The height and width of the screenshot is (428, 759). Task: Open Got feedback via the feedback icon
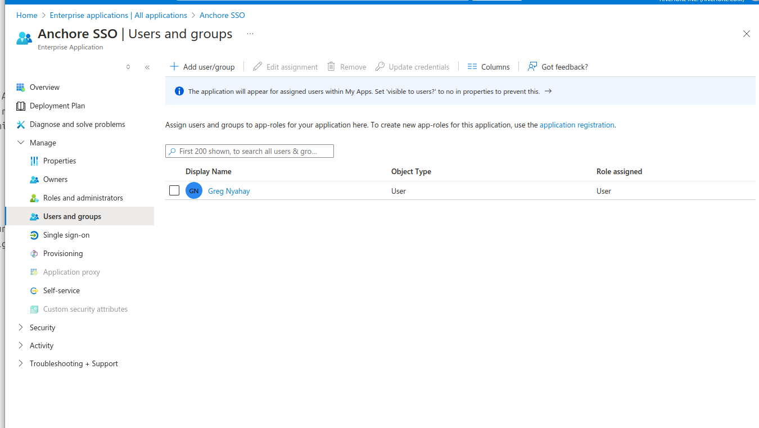[532, 66]
